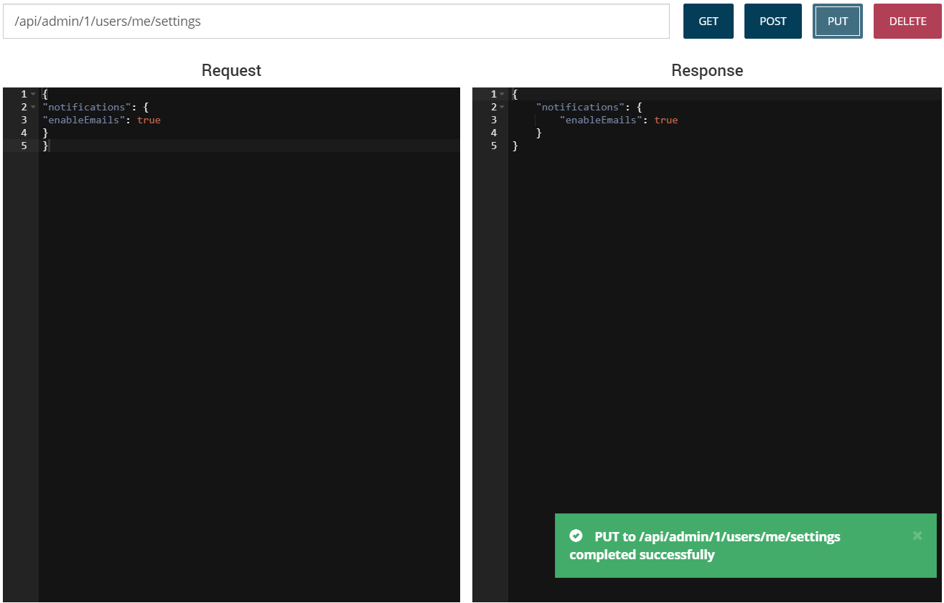Click the Request panel heading
Image resolution: width=944 pixels, height=603 pixels.
pos(231,70)
